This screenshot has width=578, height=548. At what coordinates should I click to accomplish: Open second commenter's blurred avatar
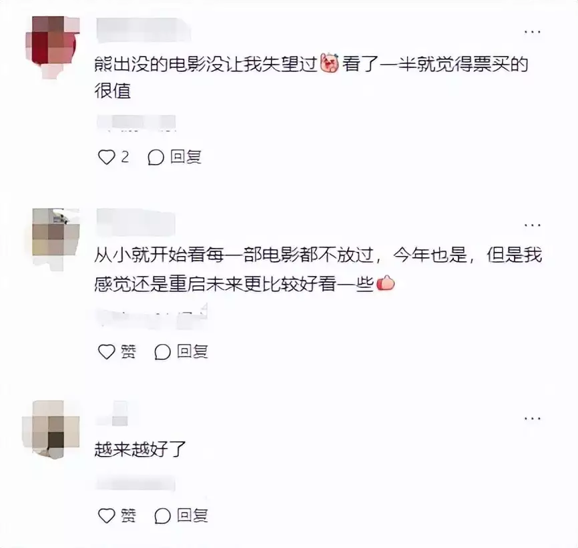pyautogui.click(x=55, y=239)
